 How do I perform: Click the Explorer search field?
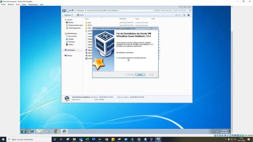point(175,11)
